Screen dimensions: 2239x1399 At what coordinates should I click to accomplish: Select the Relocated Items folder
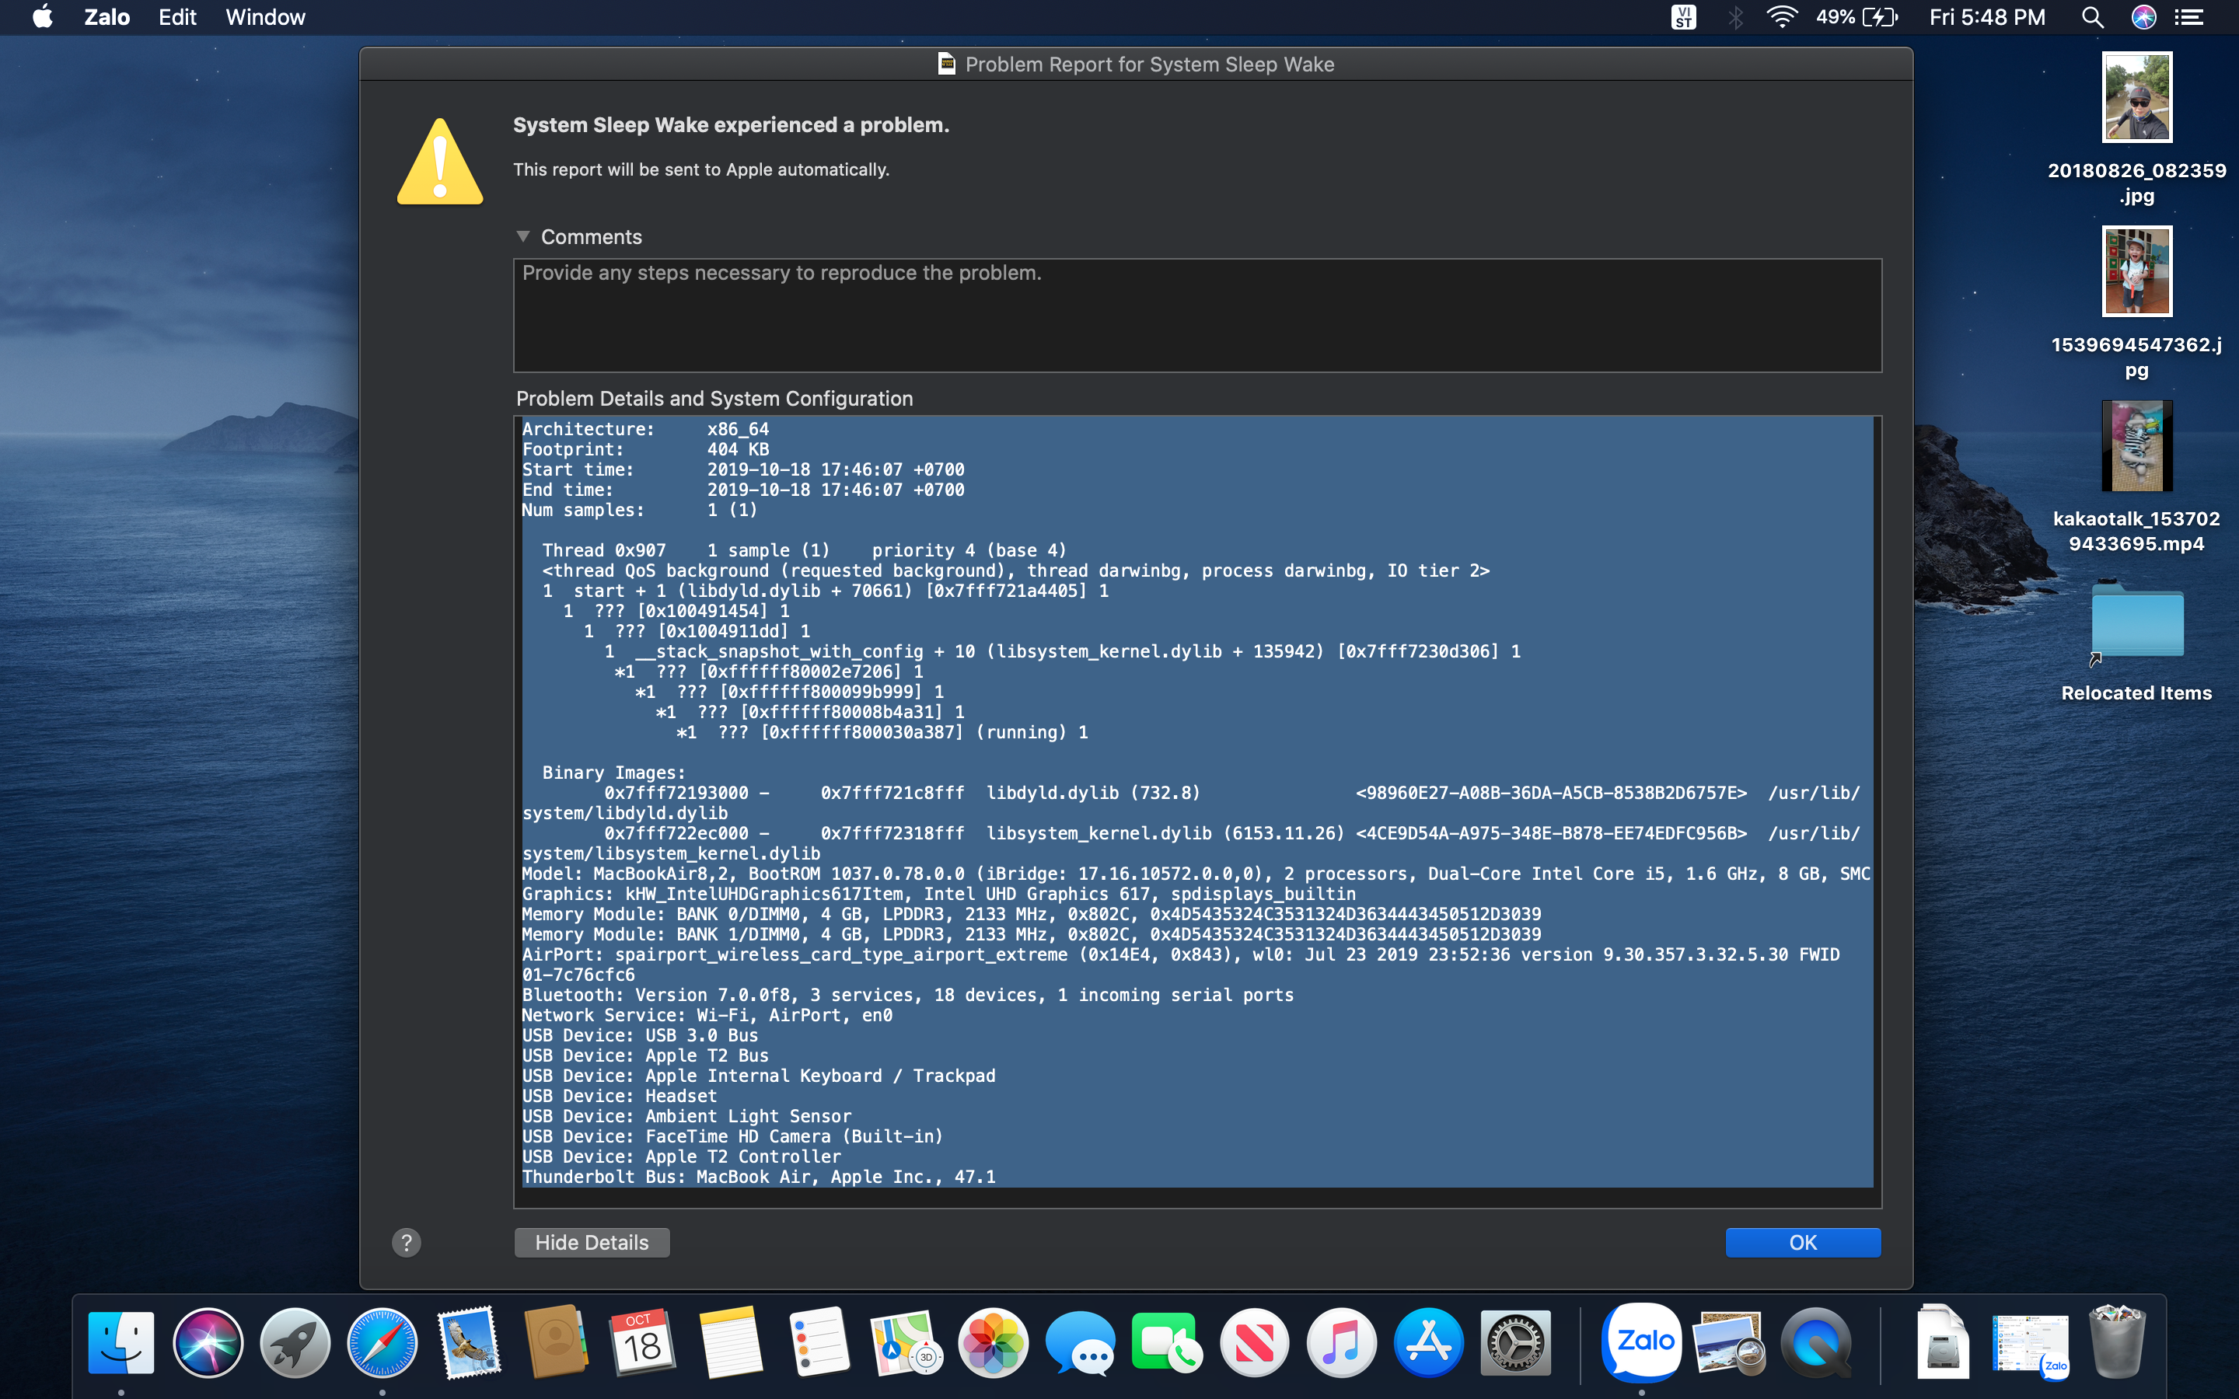2136,623
